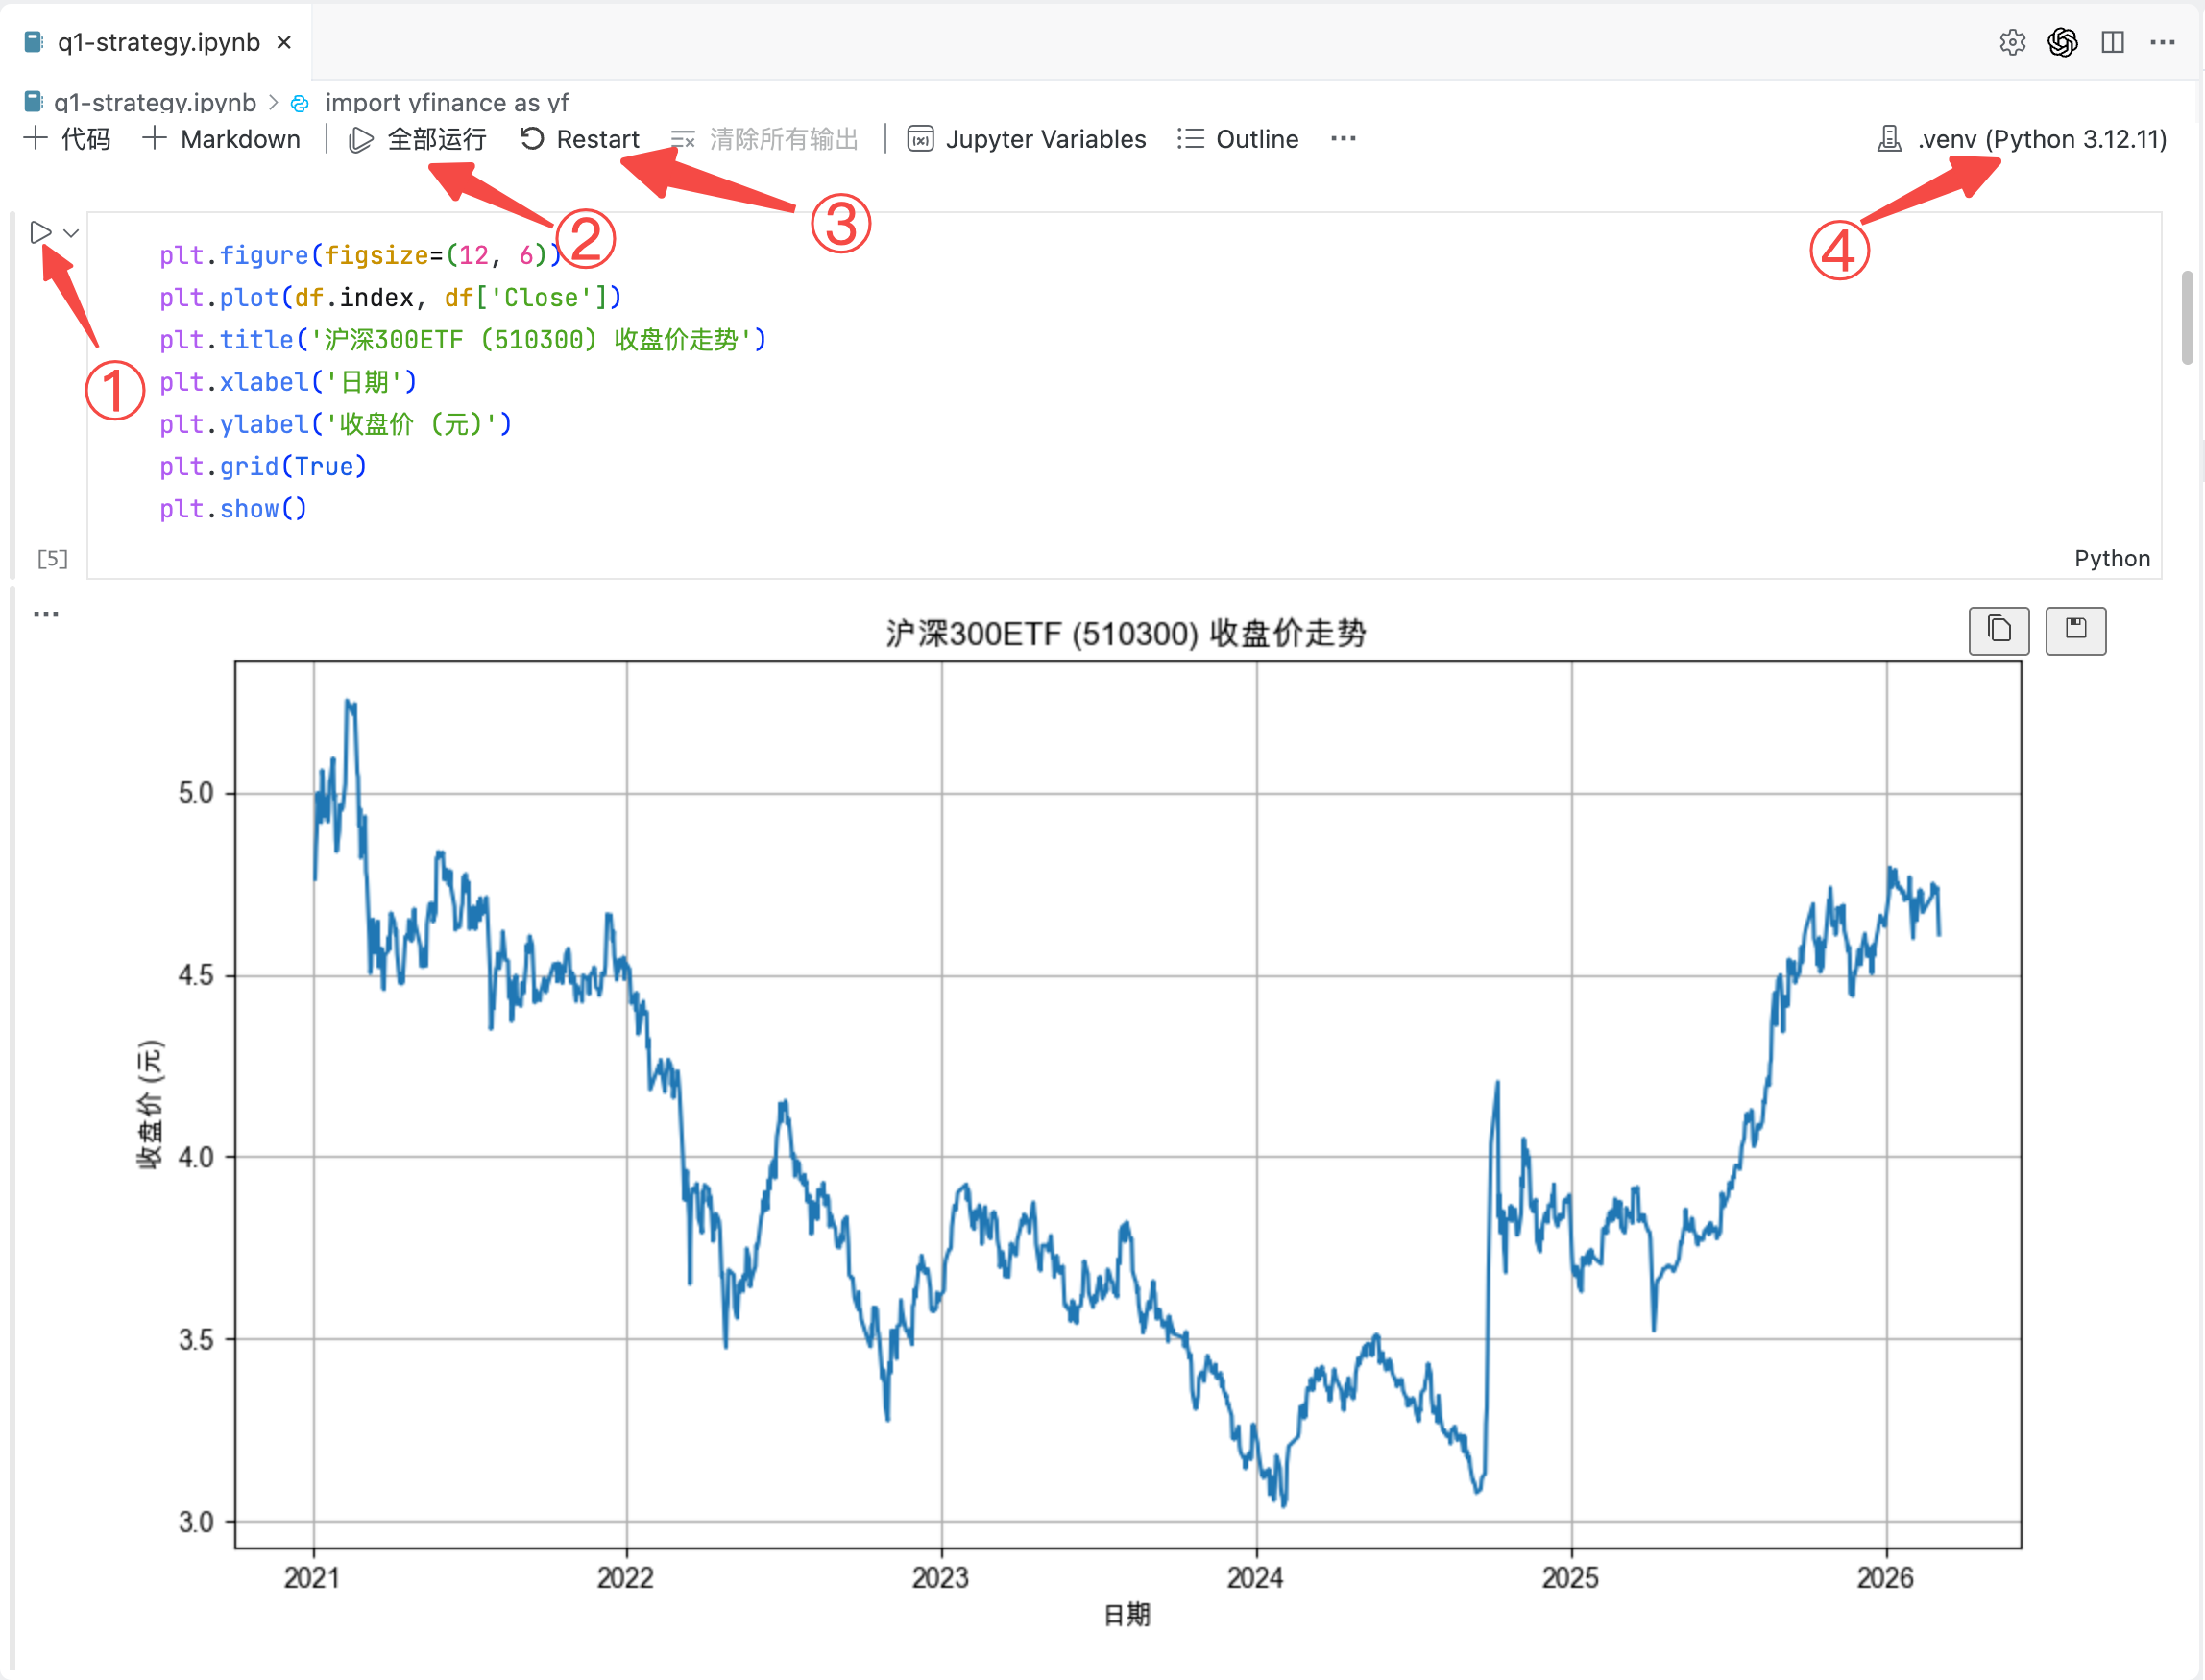2205x1680 pixels.
Task: Open Jupyter Variables panel
Action: tap(1027, 139)
